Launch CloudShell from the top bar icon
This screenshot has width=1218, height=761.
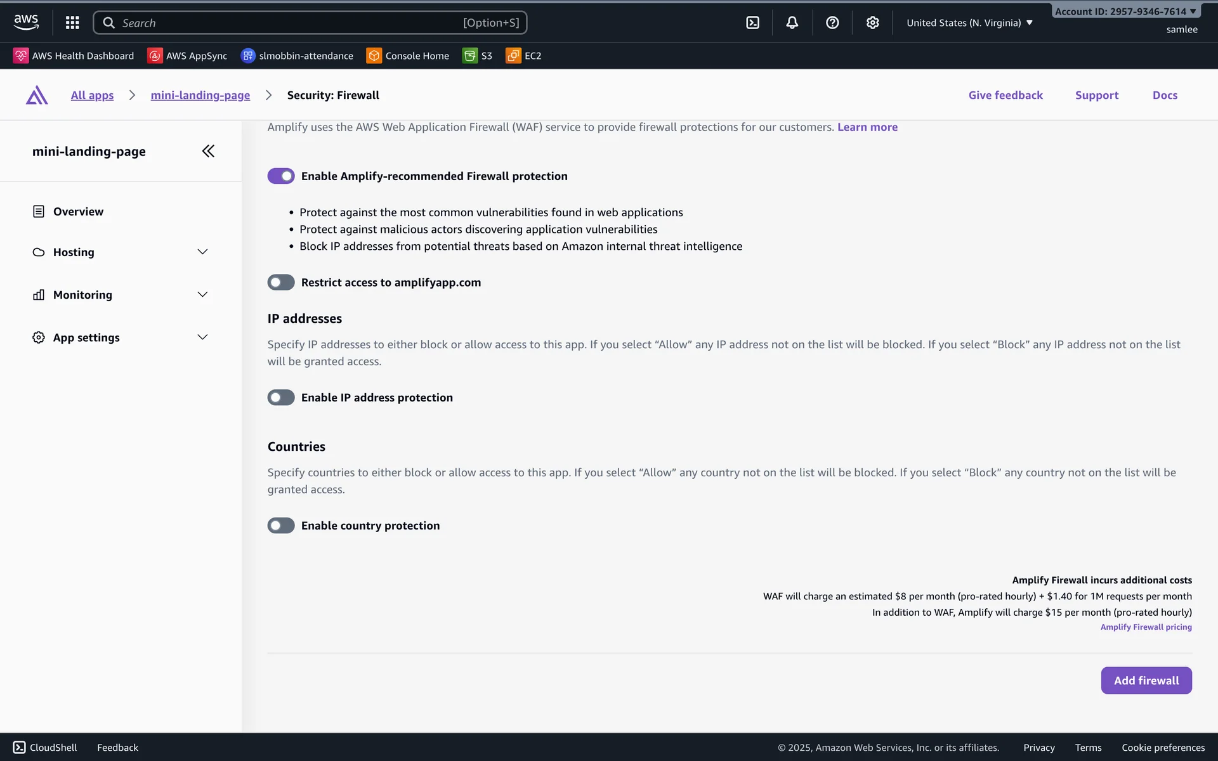[x=752, y=23]
